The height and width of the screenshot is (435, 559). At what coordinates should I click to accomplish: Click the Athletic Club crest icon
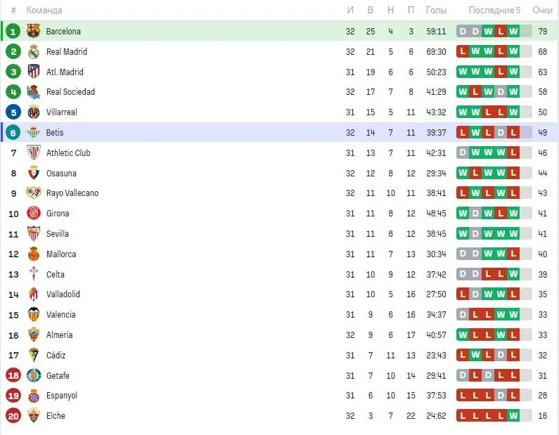click(34, 152)
